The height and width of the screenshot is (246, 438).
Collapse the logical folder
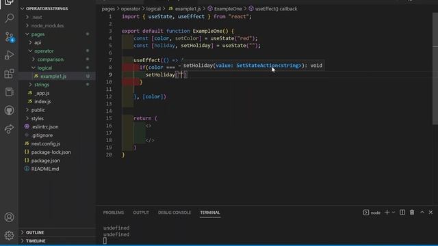(44, 68)
